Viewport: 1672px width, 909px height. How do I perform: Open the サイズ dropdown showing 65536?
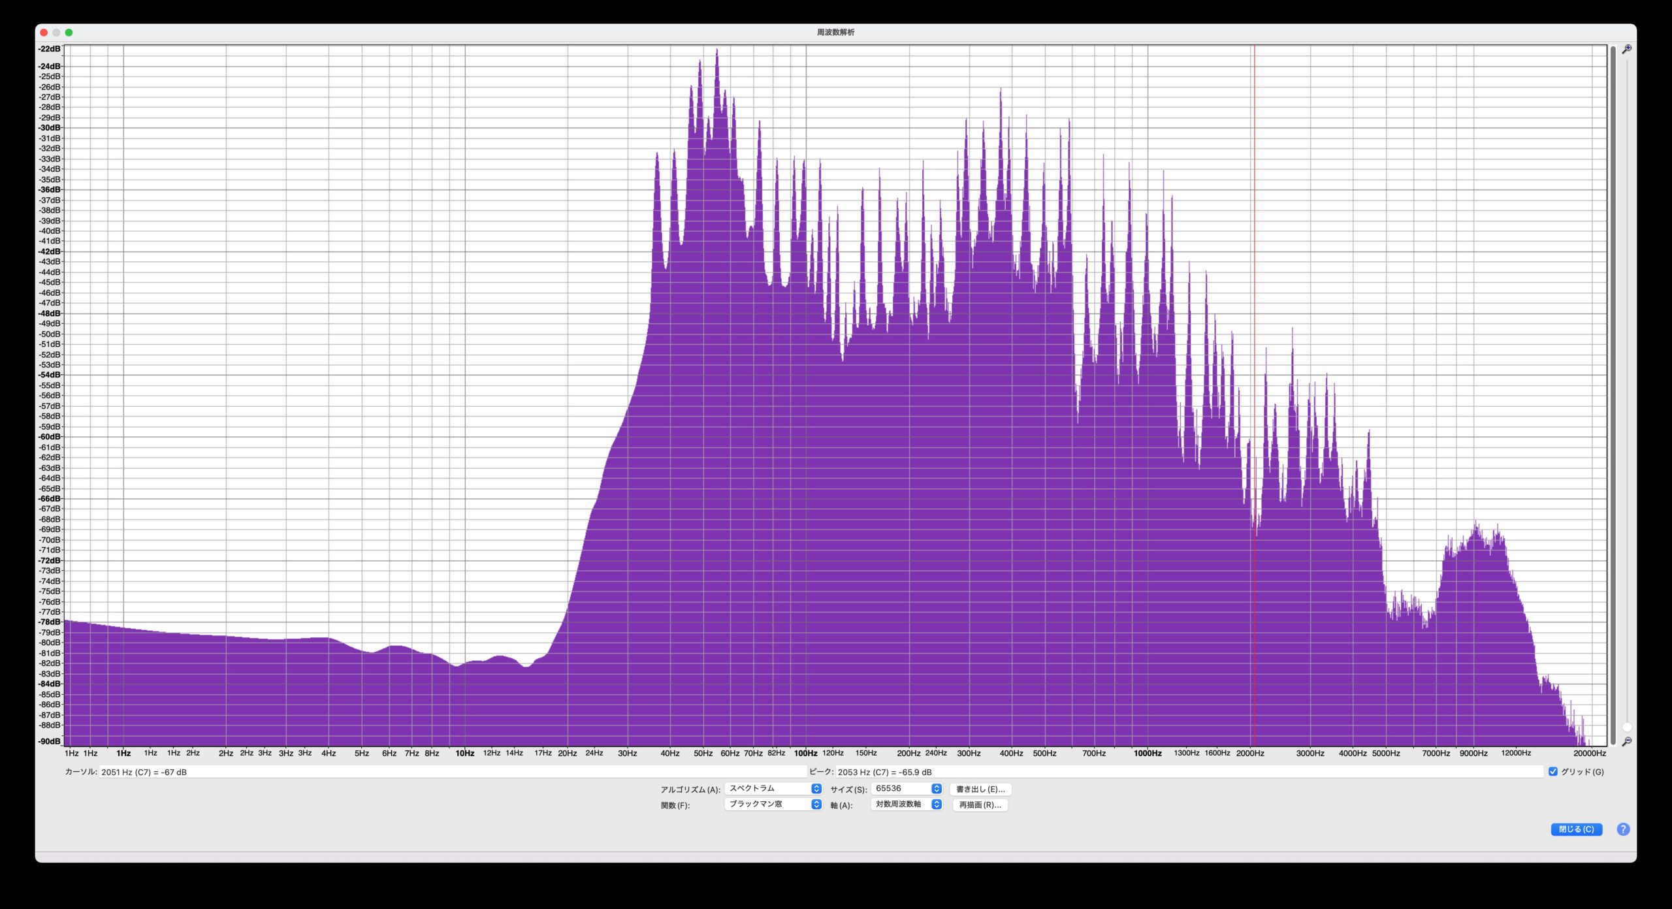coord(906,788)
